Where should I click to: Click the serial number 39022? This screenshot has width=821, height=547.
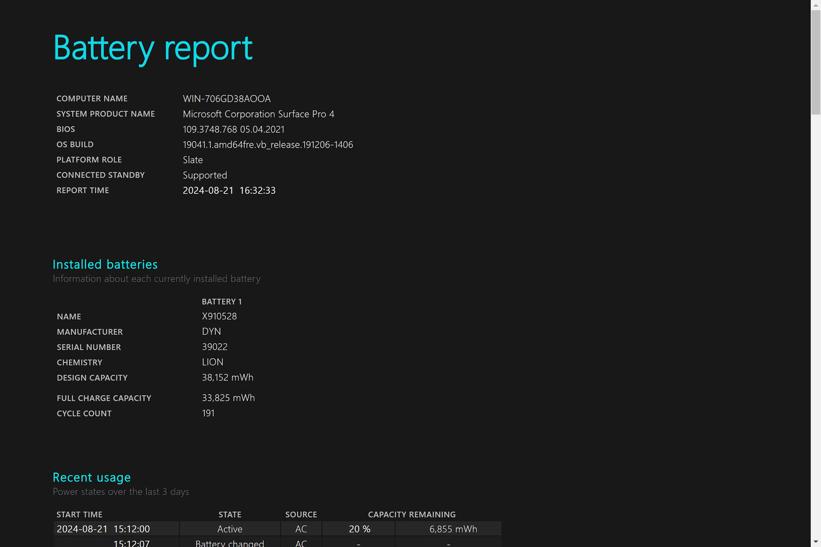pyautogui.click(x=214, y=347)
